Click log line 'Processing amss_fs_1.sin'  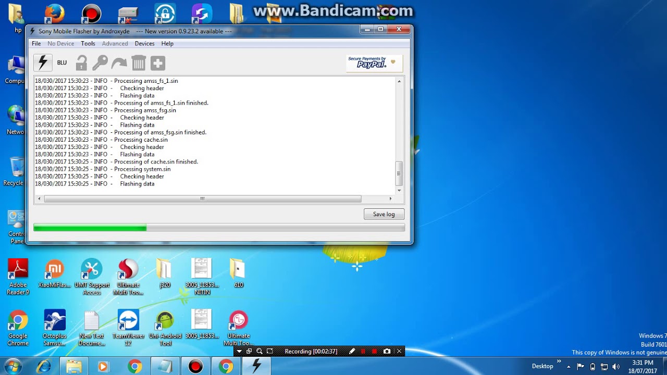click(106, 81)
